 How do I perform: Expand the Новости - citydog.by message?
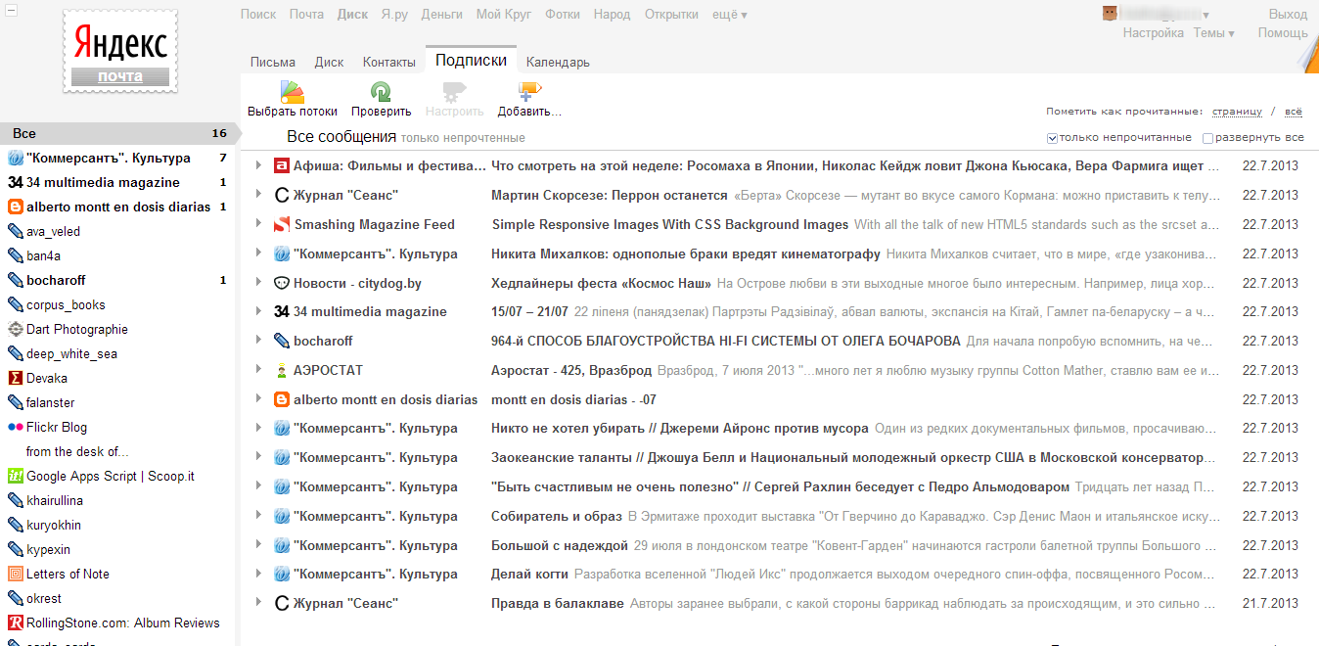[x=258, y=283]
